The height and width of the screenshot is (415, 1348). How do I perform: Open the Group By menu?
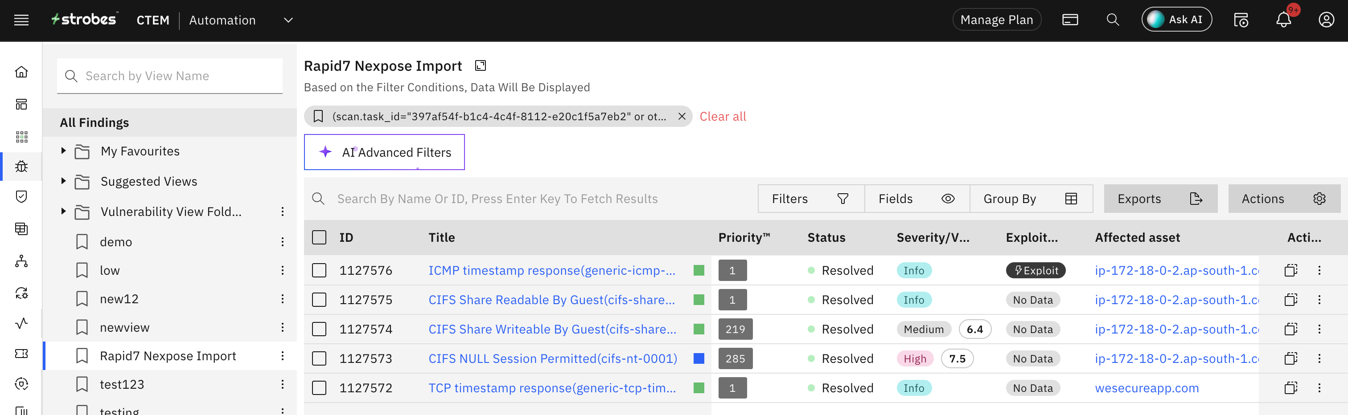[1030, 199]
